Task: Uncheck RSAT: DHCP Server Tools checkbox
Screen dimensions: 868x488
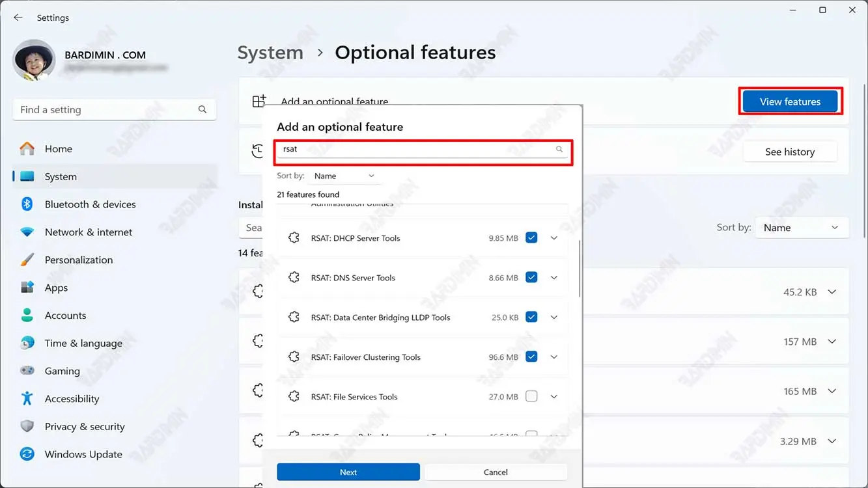Action: 531,238
